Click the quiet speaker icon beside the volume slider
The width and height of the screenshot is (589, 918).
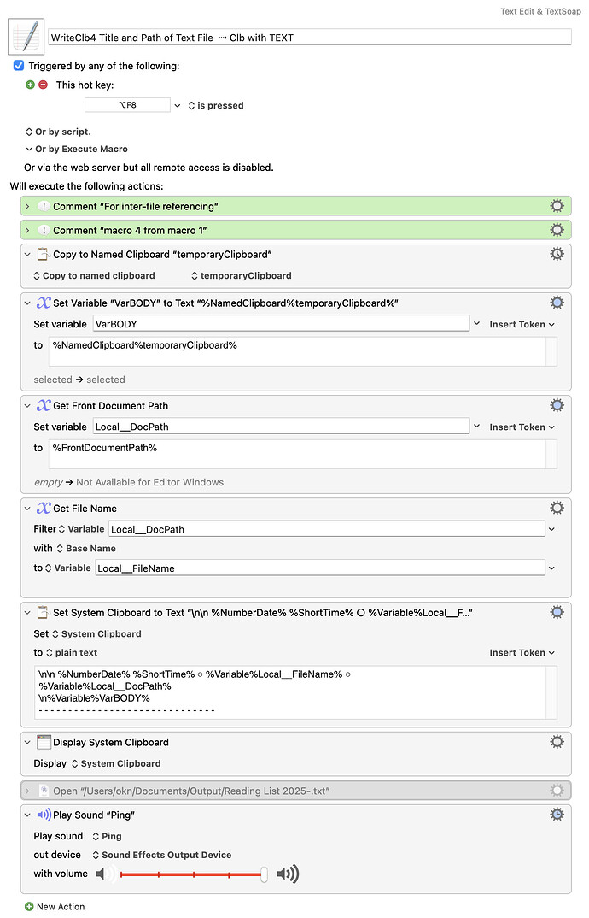point(103,874)
